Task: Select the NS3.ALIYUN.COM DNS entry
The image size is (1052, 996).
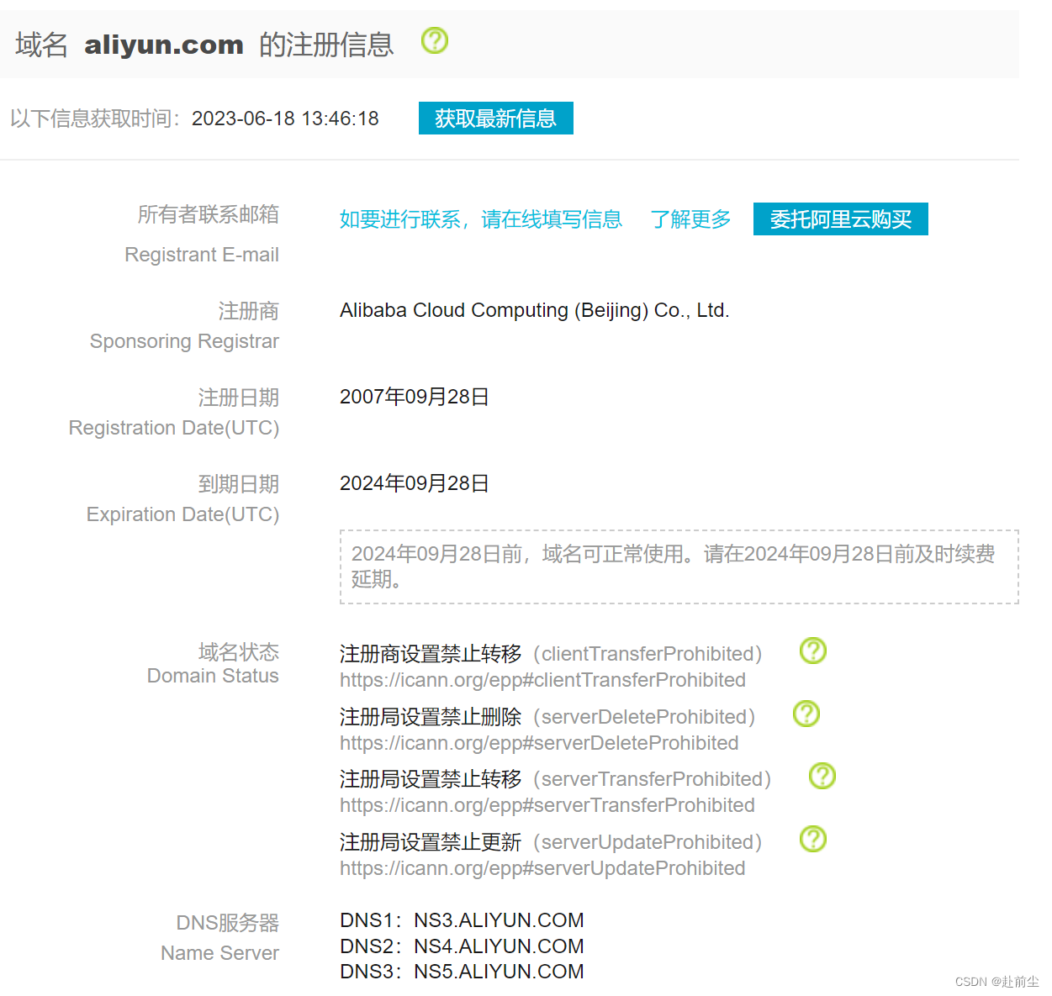Action: (500, 920)
